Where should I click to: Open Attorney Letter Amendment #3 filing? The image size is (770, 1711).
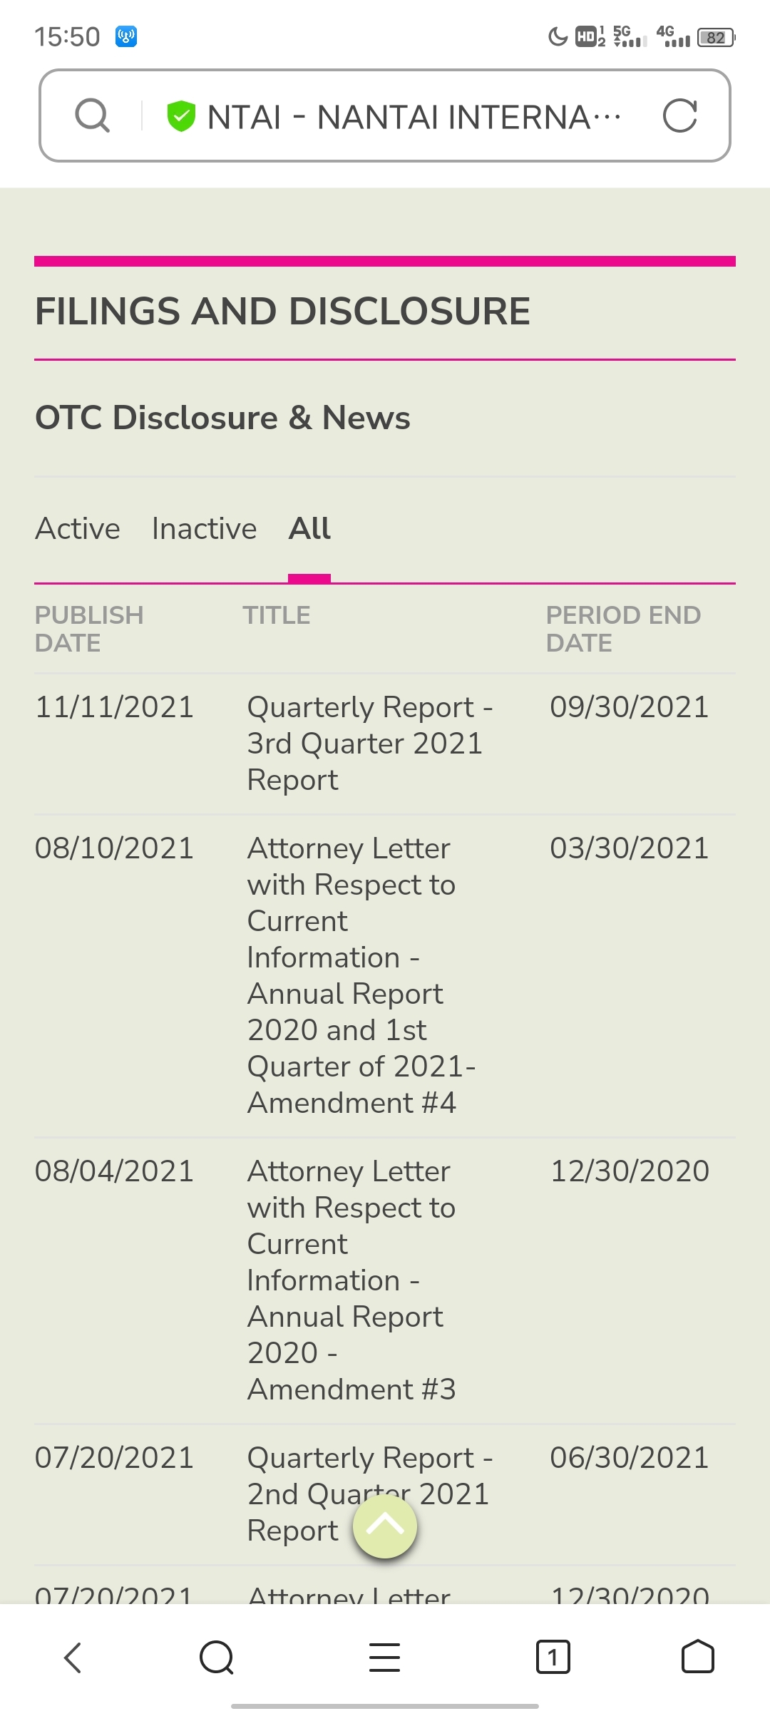(x=351, y=1280)
